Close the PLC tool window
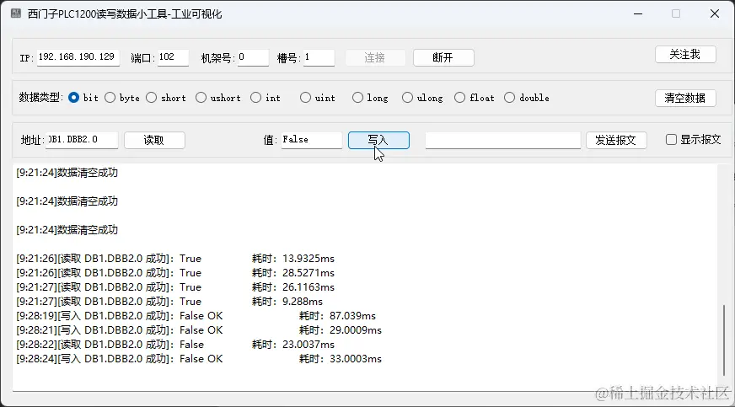 pyautogui.click(x=715, y=13)
